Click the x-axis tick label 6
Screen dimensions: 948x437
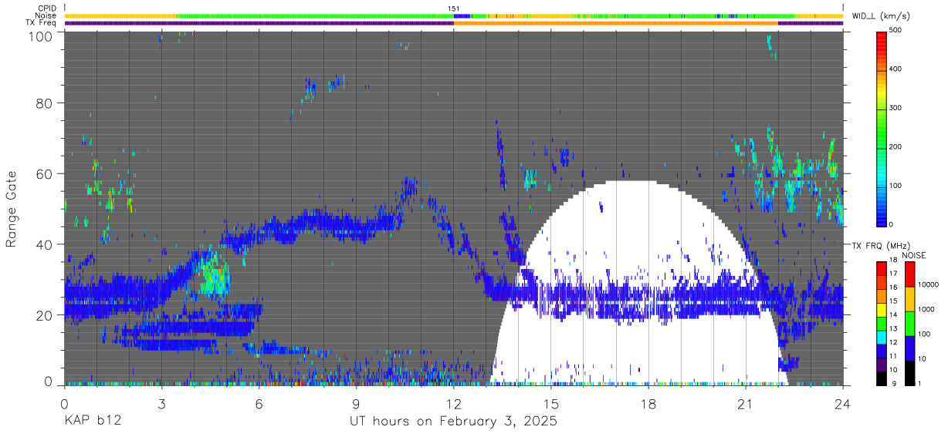[259, 403]
